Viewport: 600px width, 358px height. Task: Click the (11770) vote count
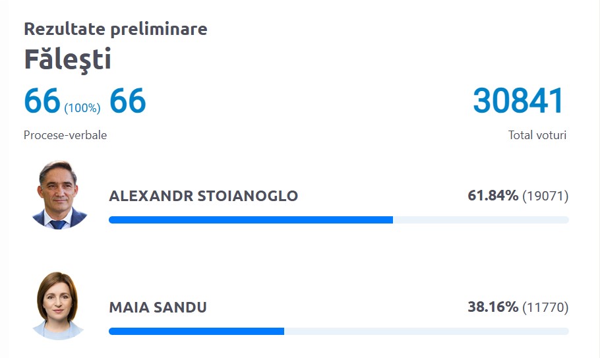point(545,307)
